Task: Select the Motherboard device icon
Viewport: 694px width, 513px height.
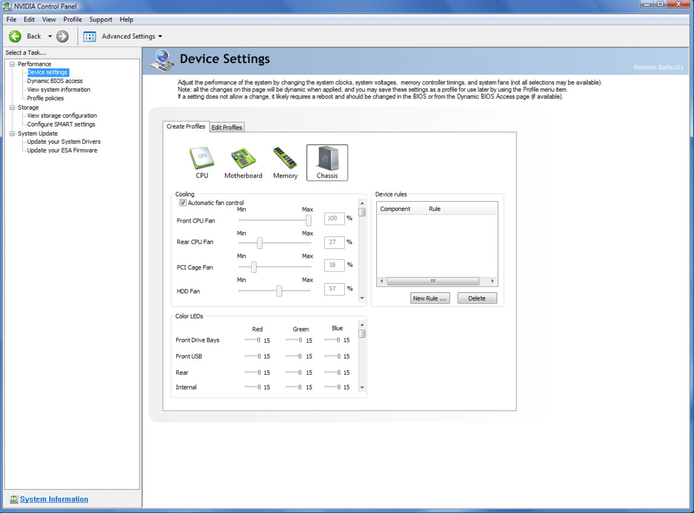Action: 243,163
